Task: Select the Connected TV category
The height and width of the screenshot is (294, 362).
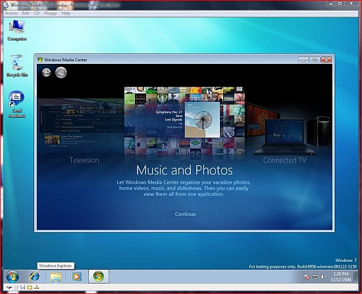Action: pos(284,160)
